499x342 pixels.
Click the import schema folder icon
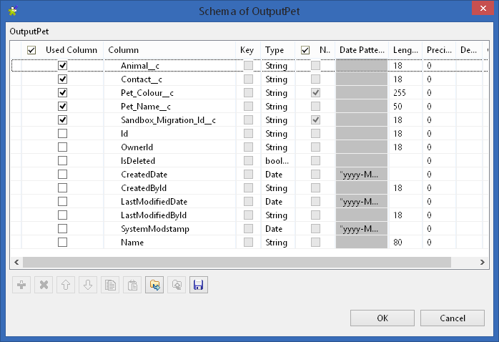(154, 285)
